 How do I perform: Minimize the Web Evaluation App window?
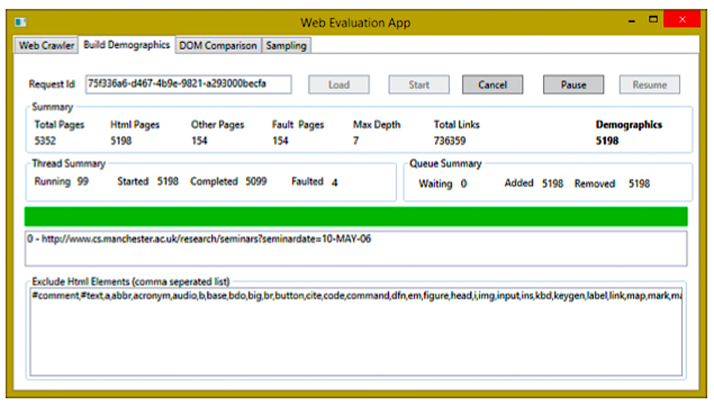(631, 22)
